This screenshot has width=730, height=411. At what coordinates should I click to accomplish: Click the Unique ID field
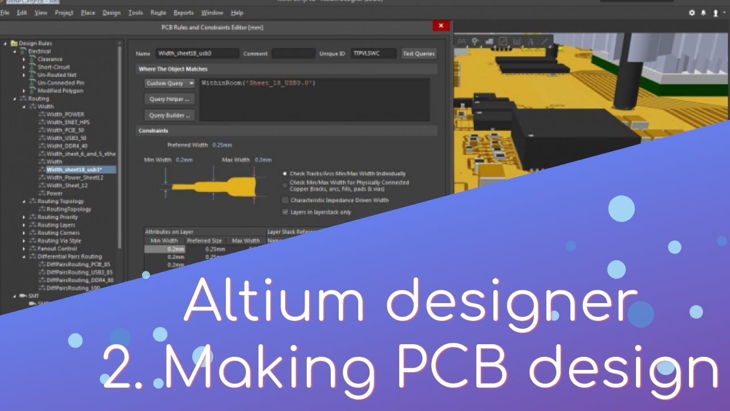tap(374, 54)
